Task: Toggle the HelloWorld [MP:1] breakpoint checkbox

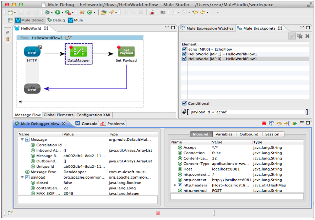Action: [184, 54]
